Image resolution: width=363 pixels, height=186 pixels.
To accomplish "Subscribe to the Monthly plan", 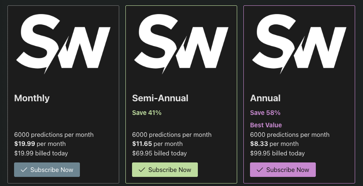I will click(47, 169).
